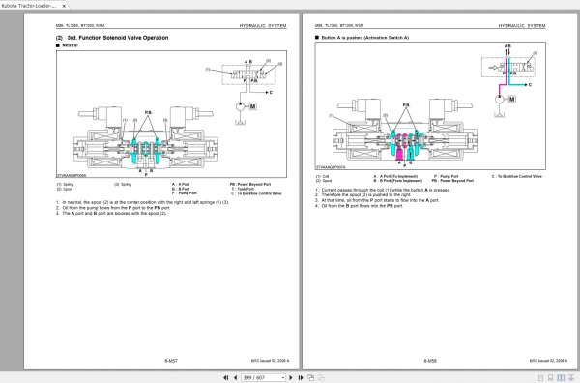Click page number 8-M58 footer
Screen dimensions: 580x383
(430, 361)
